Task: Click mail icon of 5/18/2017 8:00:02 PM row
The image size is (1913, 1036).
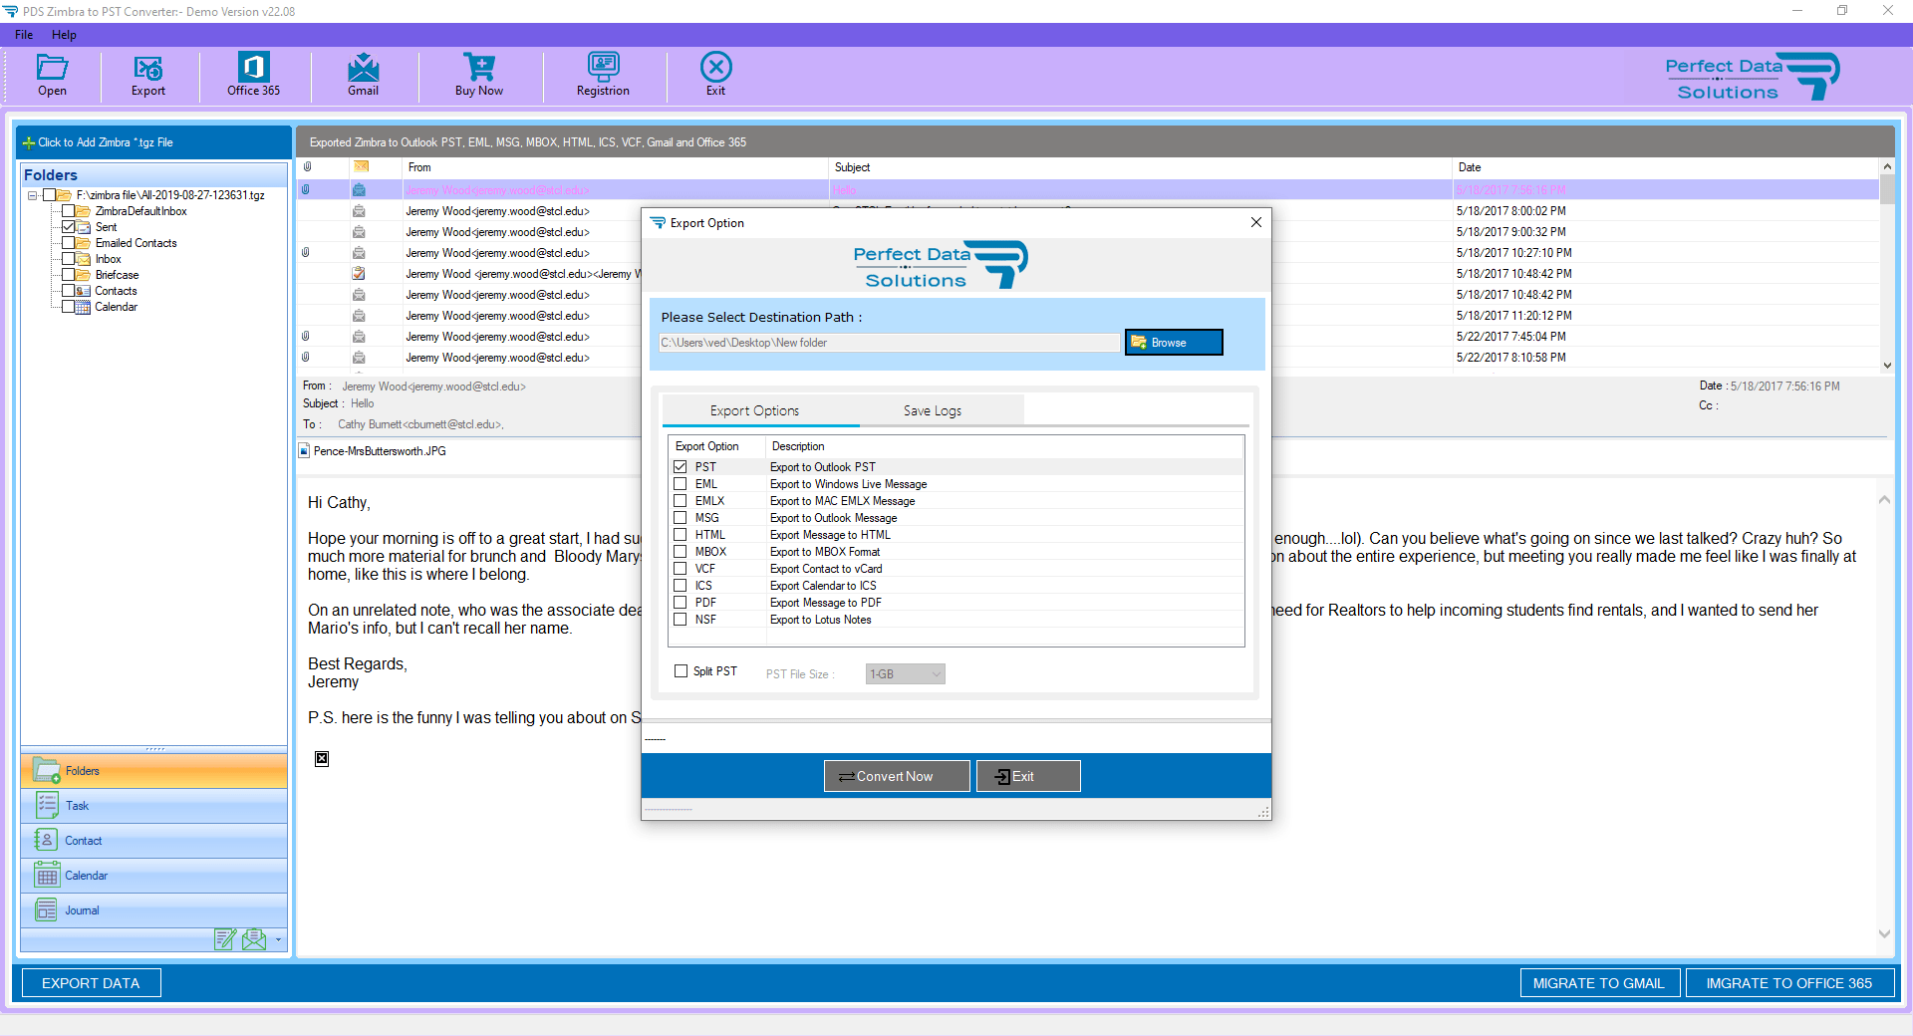Action: [x=359, y=211]
